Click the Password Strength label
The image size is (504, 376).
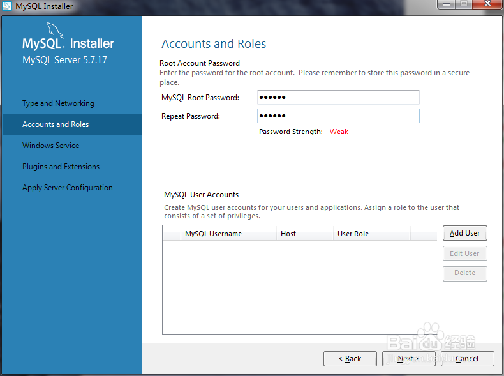tap(290, 132)
